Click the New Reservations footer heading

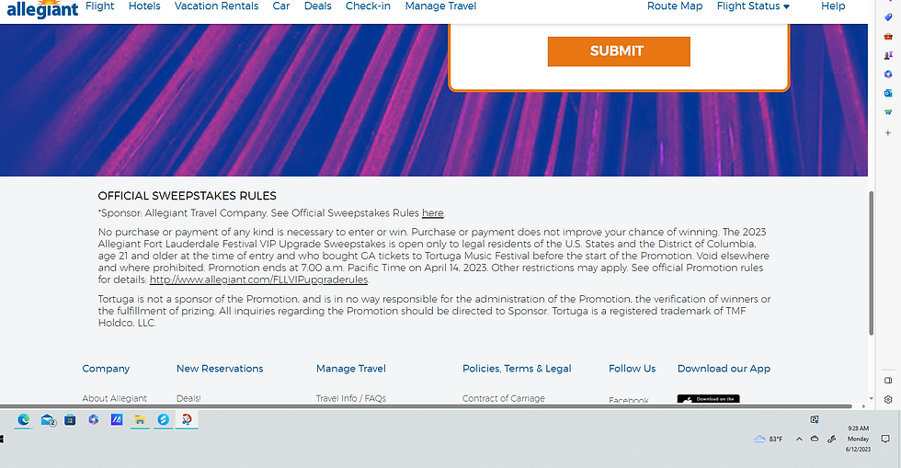(220, 369)
